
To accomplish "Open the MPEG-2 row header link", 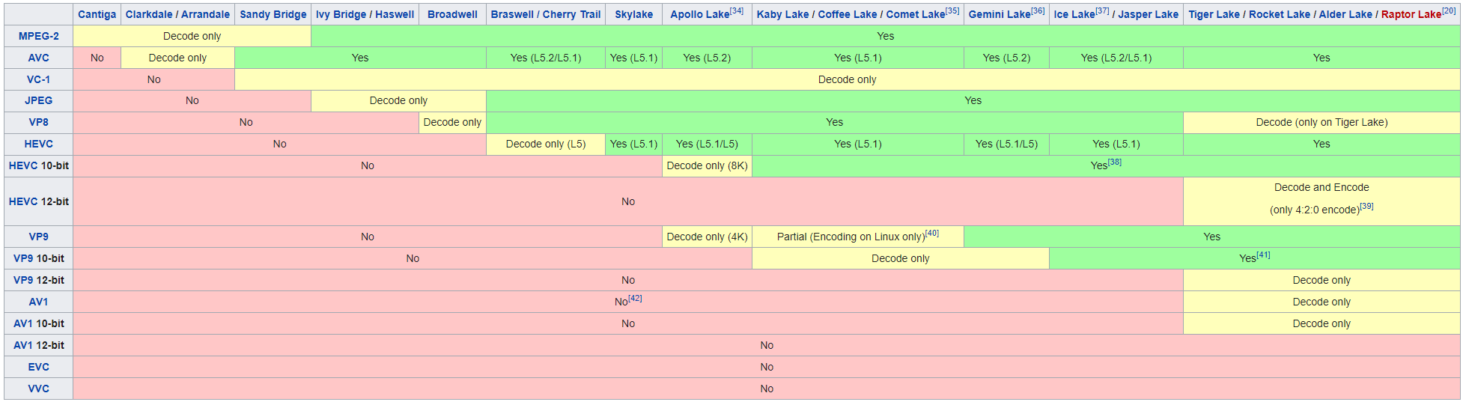I will click(x=38, y=36).
